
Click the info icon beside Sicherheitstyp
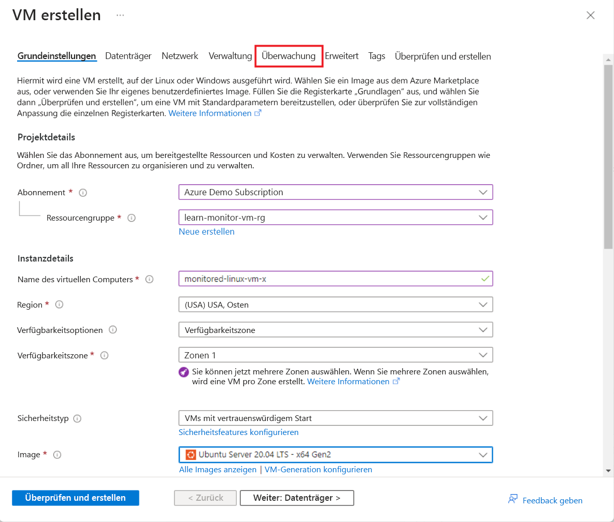click(77, 418)
